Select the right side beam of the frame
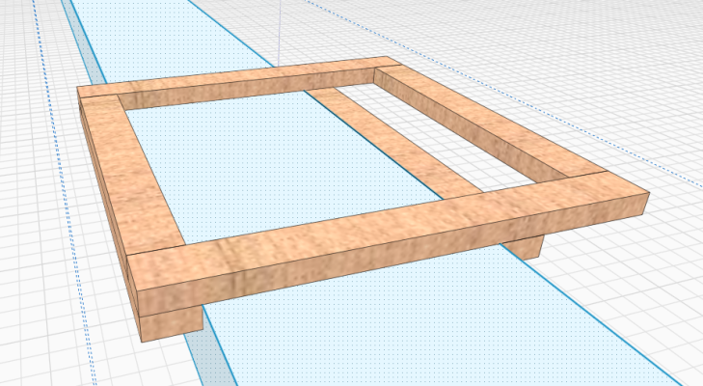 [x=489, y=124]
